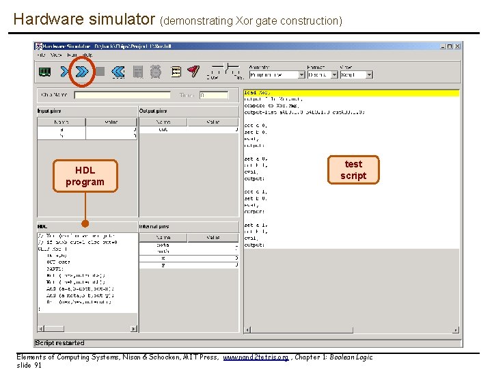Click the Hardware Simulator title bar icon
Image resolution: width=492 pixels, height=369 pixels.
[x=38, y=46]
